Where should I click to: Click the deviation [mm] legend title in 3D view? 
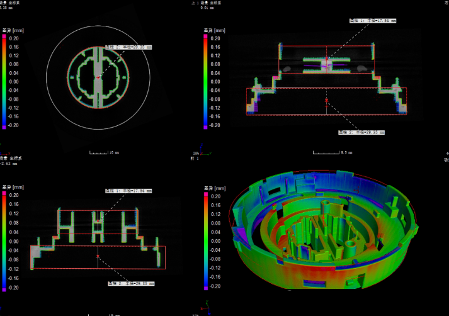pyautogui.click(x=215, y=188)
